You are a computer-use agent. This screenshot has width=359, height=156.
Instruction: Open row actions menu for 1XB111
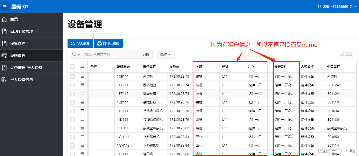(82, 76)
